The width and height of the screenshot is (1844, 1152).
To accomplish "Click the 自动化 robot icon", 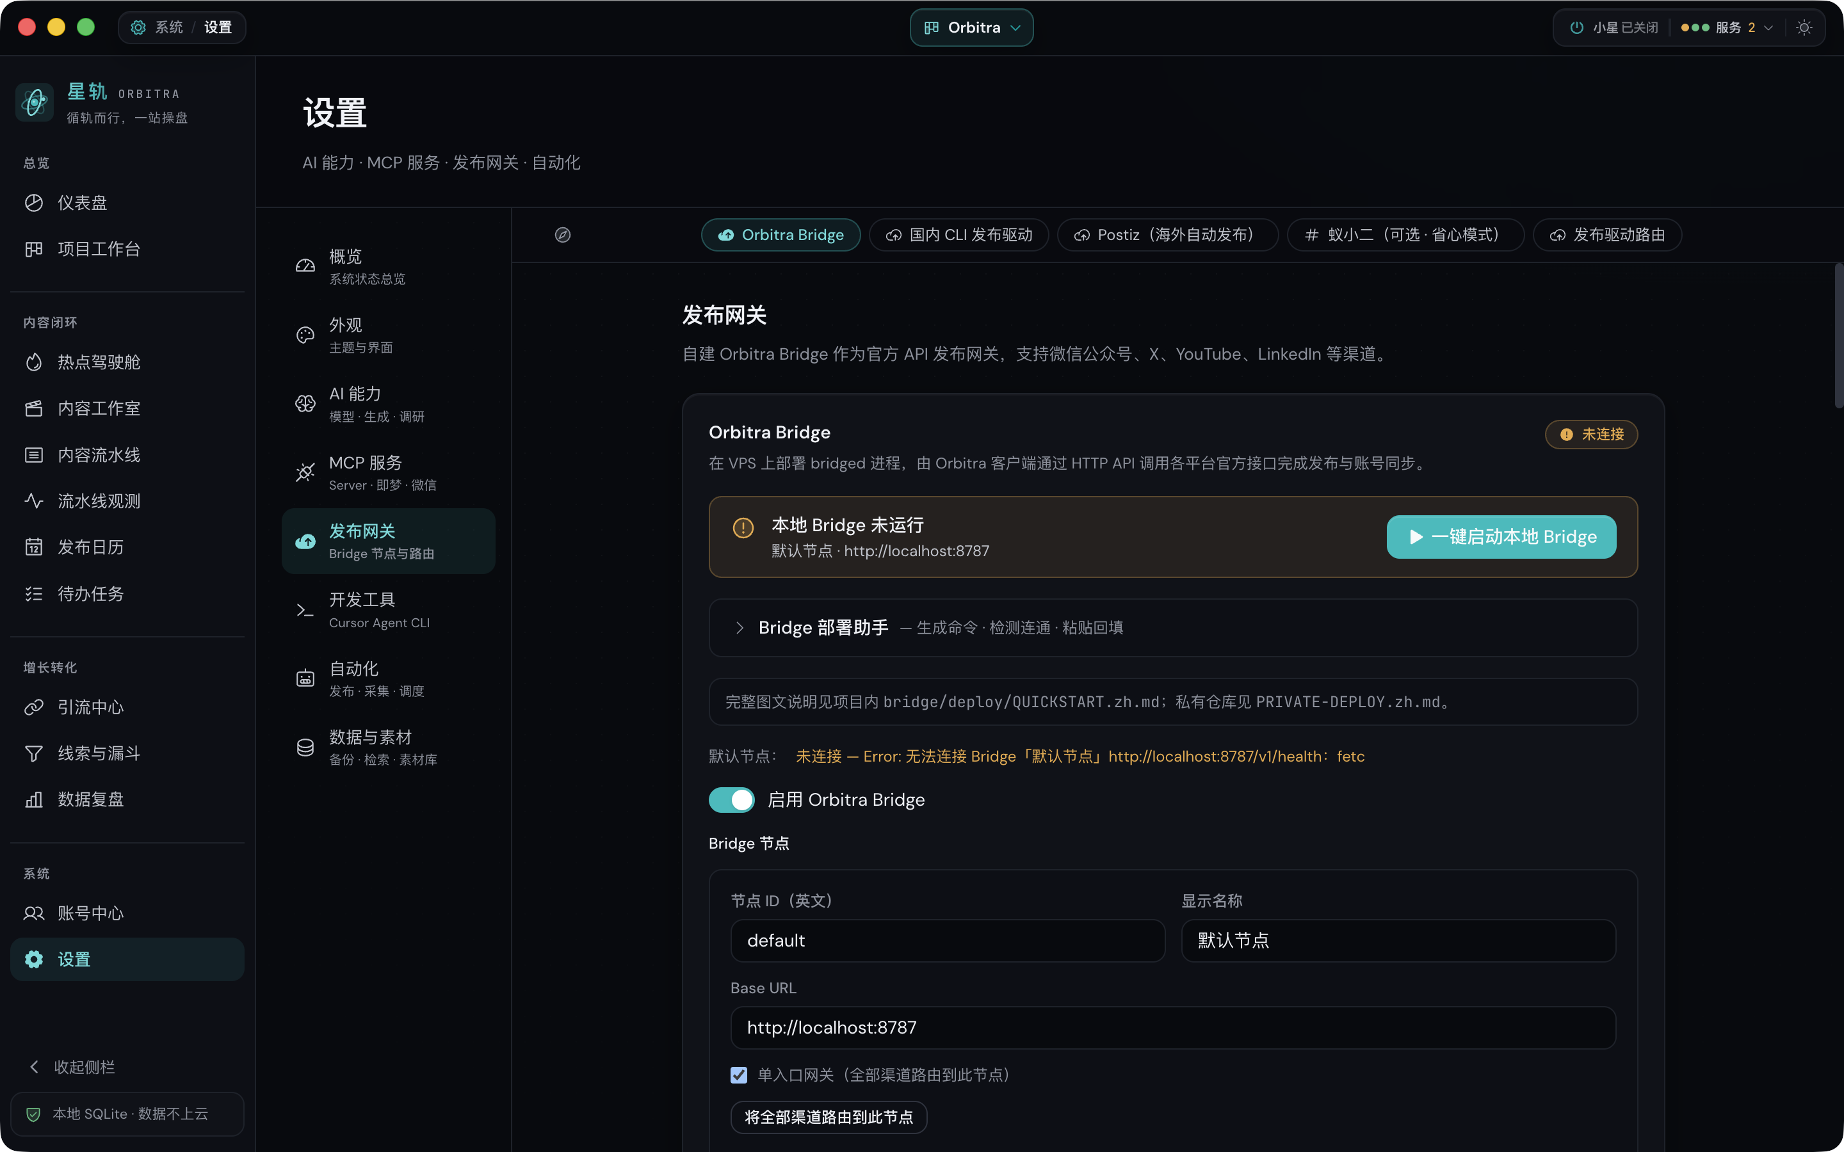I will 305,679.
